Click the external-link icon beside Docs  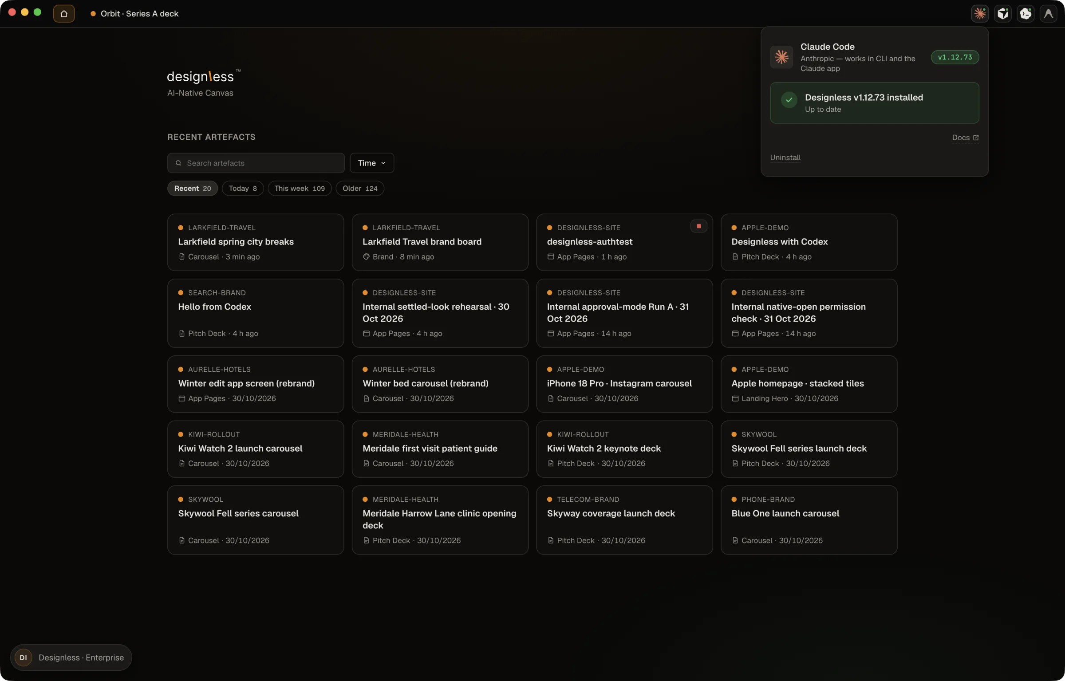(x=976, y=138)
